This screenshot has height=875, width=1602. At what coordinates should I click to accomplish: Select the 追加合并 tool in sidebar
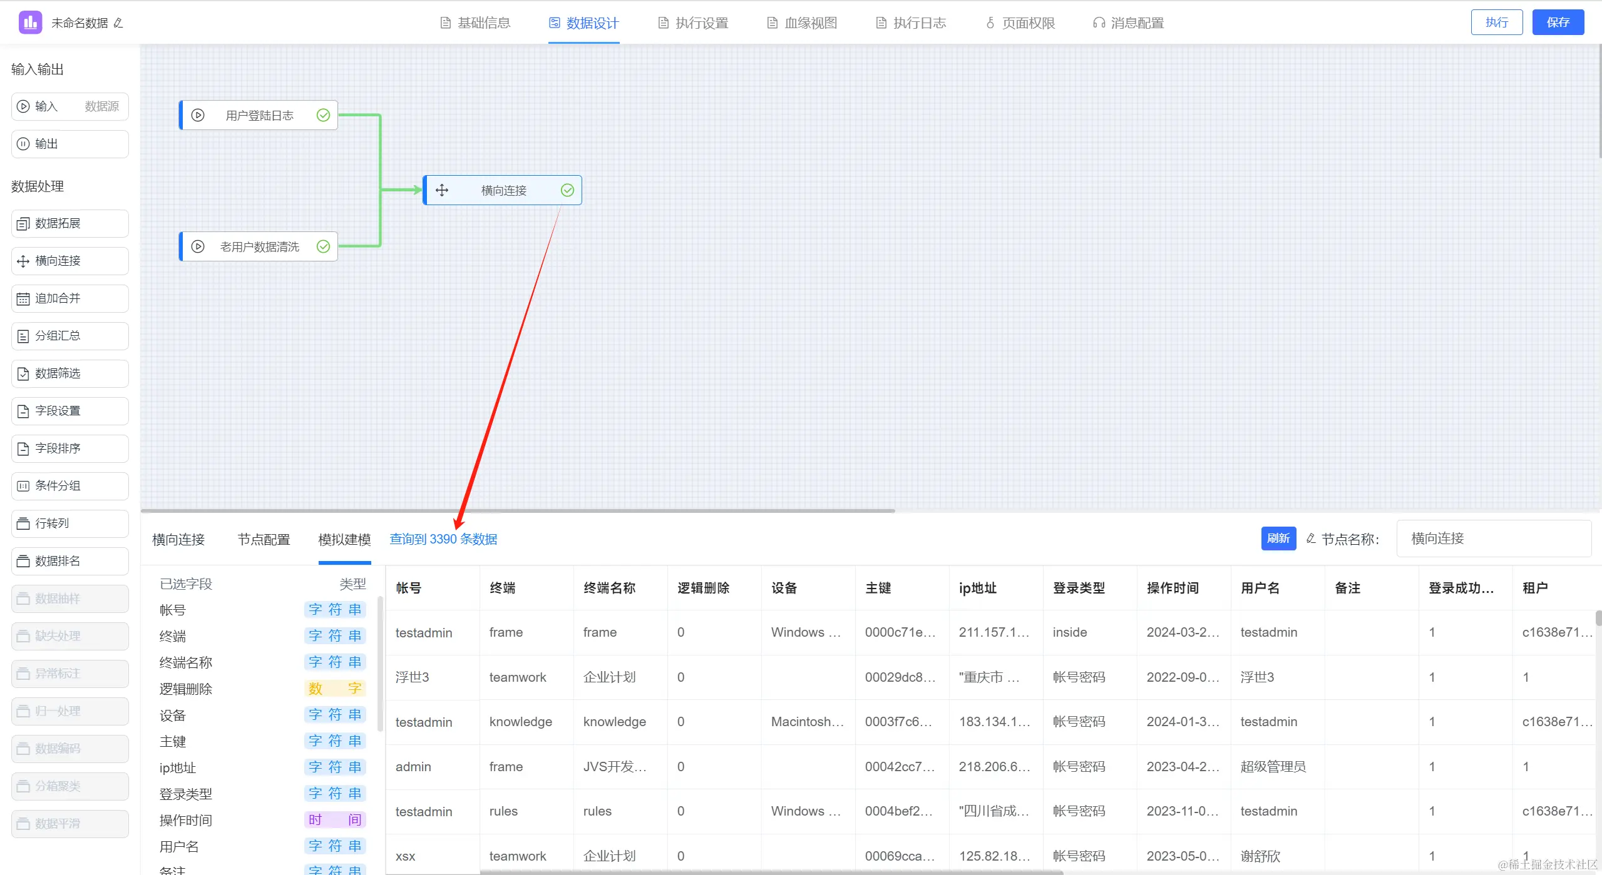(69, 298)
